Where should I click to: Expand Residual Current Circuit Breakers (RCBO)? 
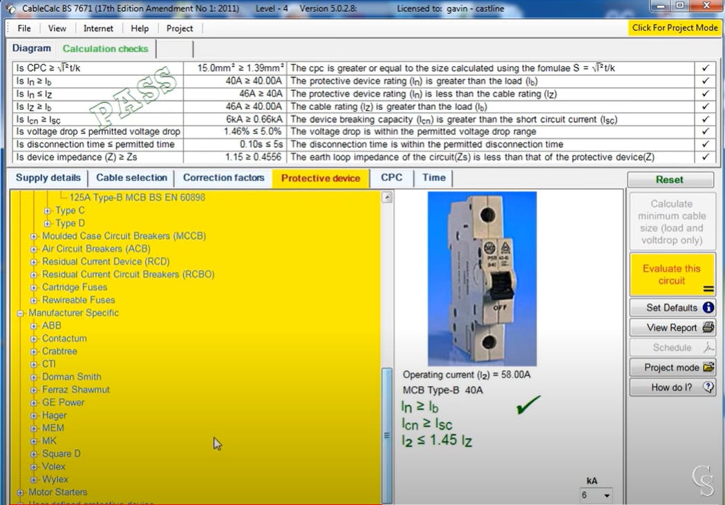click(34, 275)
